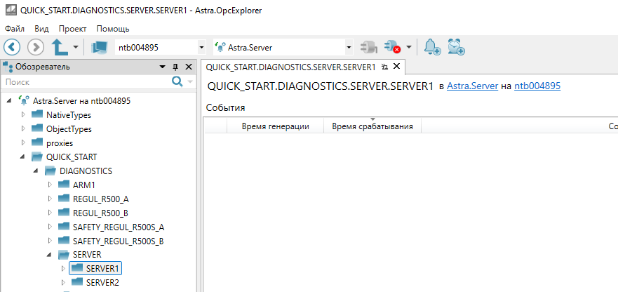This screenshot has width=618, height=292.
Task: Click the forward navigation arrow
Action: click(35, 47)
